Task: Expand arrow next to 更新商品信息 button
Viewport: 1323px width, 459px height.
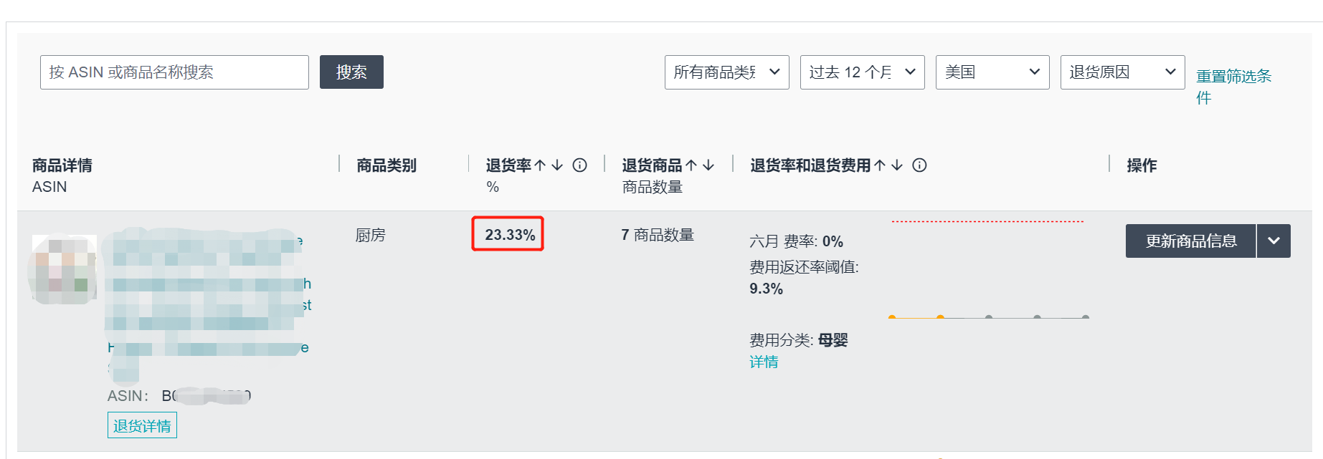Action: pyautogui.click(x=1274, y=241)
